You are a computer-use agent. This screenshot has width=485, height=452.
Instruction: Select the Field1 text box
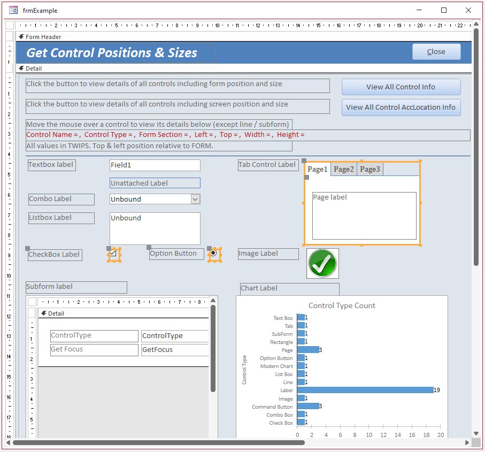155,165
